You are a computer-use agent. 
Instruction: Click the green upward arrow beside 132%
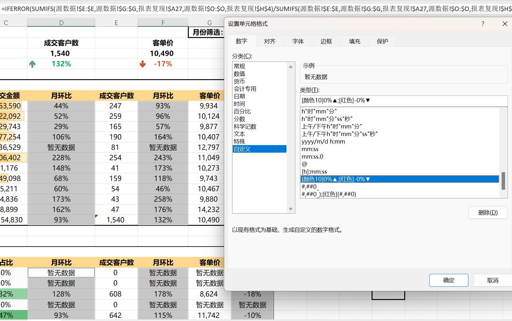pos(32,64)
